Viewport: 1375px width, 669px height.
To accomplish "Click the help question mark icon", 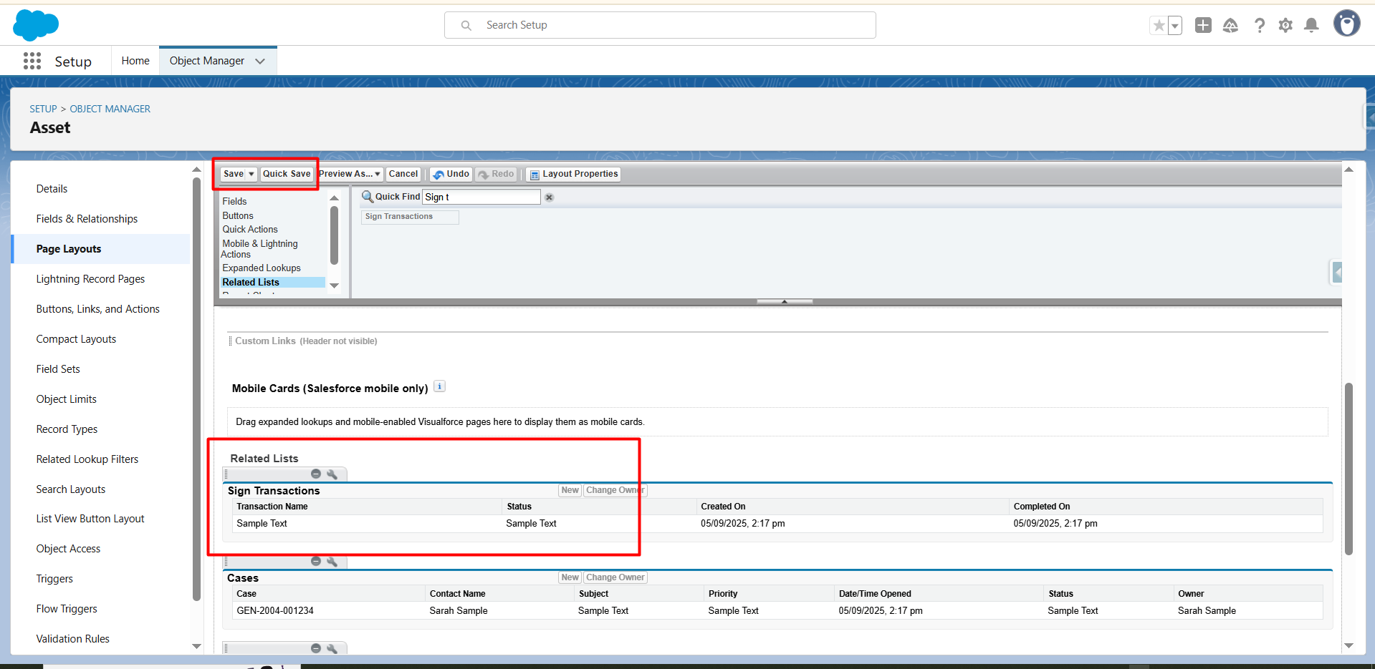I will pos(1259,26).
